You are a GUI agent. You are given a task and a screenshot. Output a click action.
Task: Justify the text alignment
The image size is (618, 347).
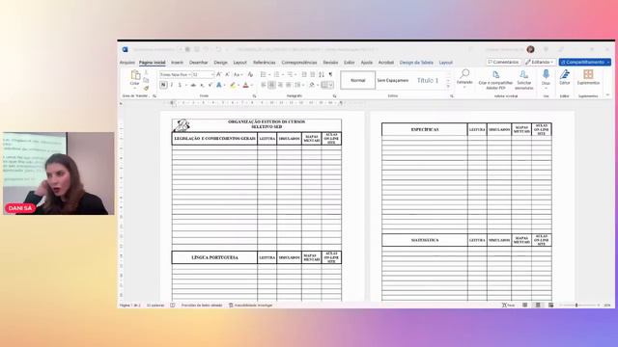point(289,85)
